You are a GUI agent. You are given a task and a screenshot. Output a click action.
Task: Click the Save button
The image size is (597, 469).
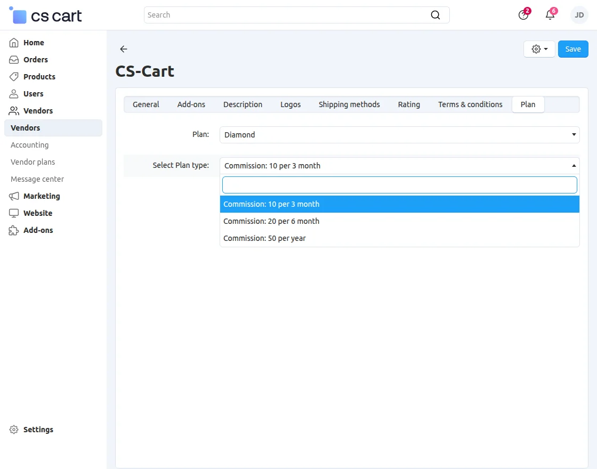573,48
